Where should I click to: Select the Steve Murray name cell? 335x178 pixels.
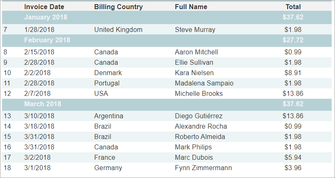pos(195,29)
